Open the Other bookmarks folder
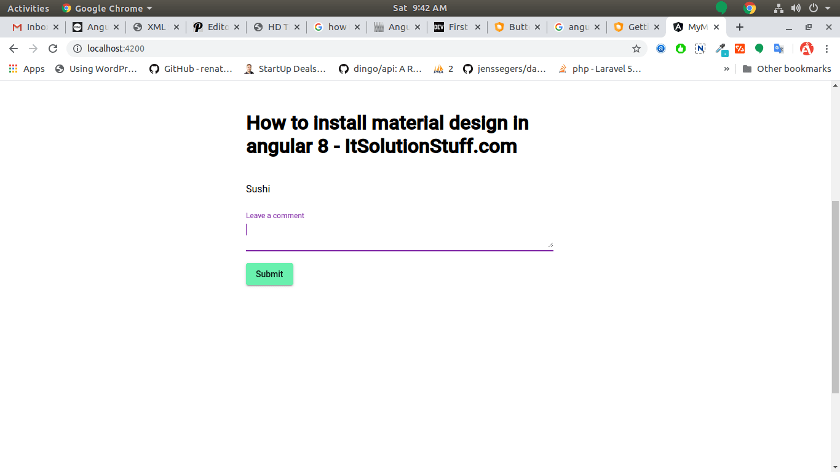This screenshot has height=472, width=840. tap(787, 69)
